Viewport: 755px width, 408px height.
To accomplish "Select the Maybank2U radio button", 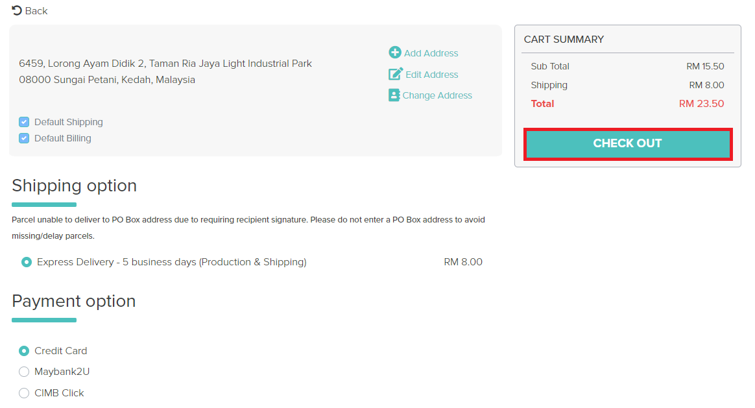I will [24, 372].
